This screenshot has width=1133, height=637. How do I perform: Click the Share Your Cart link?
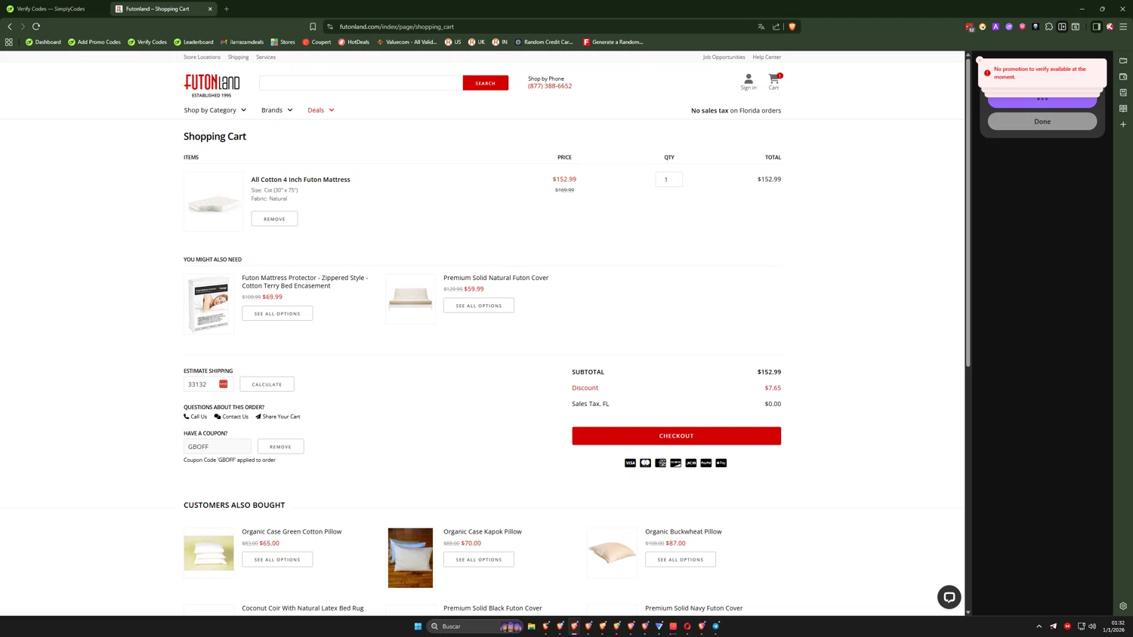(x=277, y=417)
